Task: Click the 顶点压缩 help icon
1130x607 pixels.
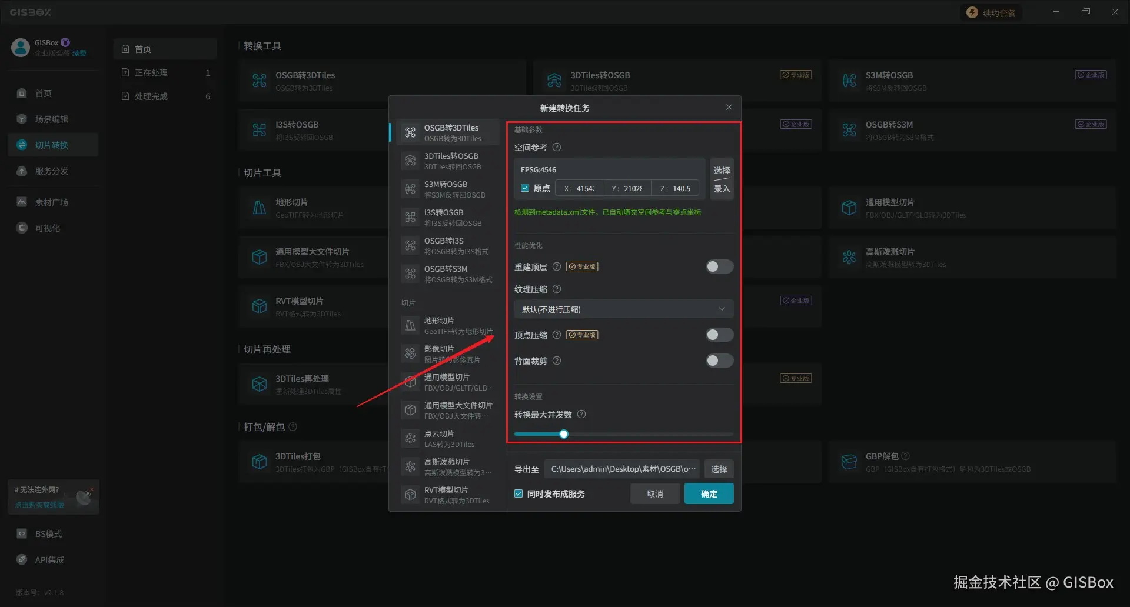Action: [x=557, y=335]
